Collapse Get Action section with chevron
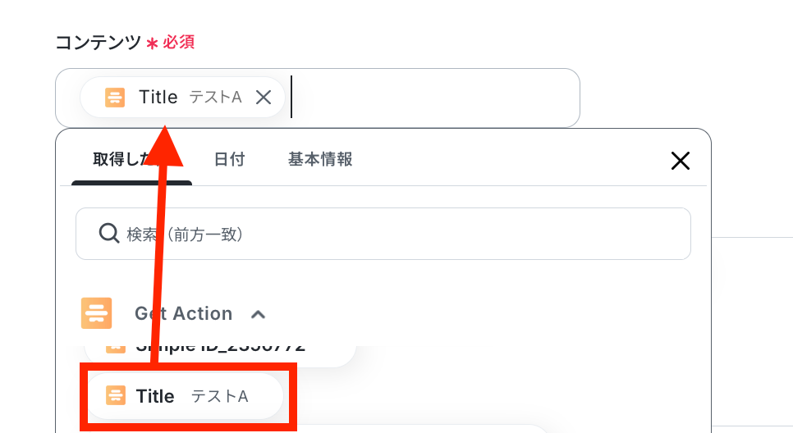The height and width of the screenshot is (433, 793). pos(258,314)
